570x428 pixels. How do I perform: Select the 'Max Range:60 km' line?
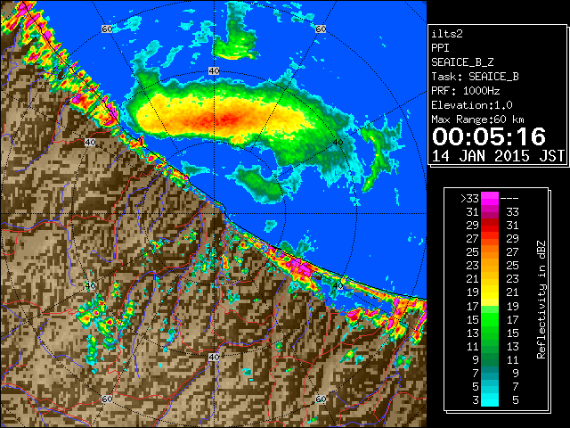coord(477,119)
